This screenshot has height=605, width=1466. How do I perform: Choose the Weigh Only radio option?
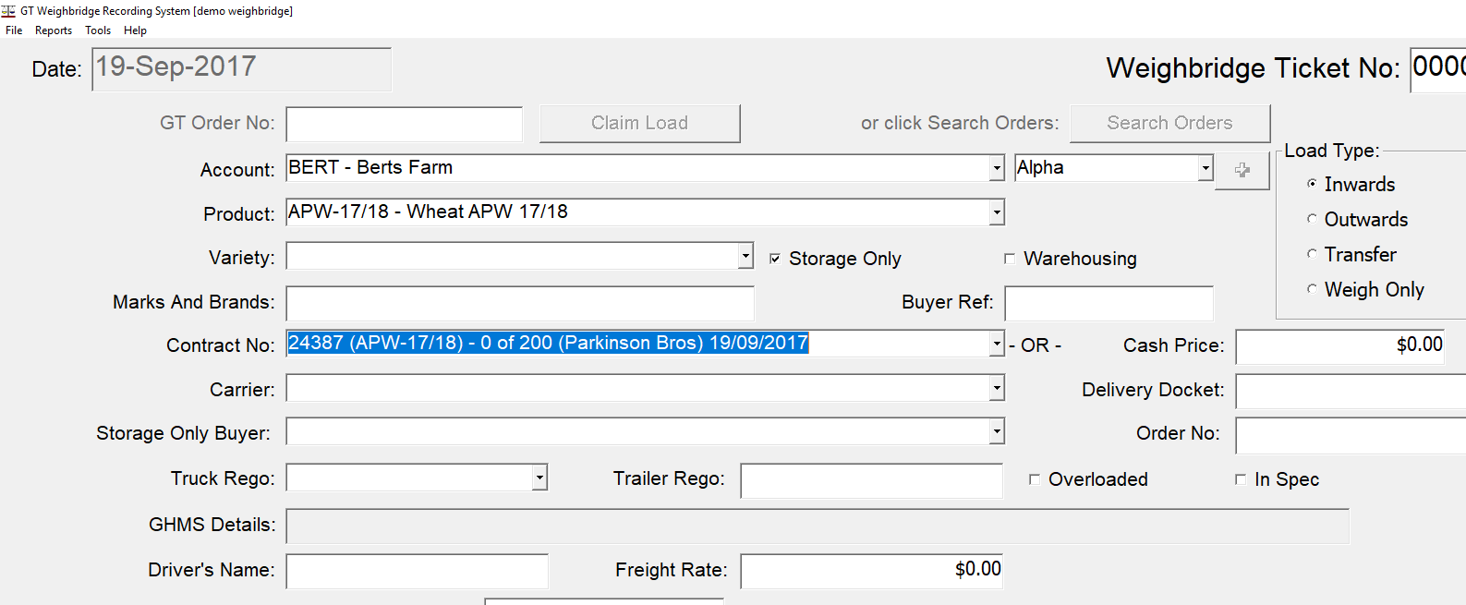[x=1312, y=289]
